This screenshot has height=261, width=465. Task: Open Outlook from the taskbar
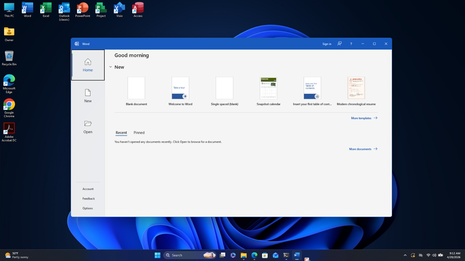(x=276, y=255)
